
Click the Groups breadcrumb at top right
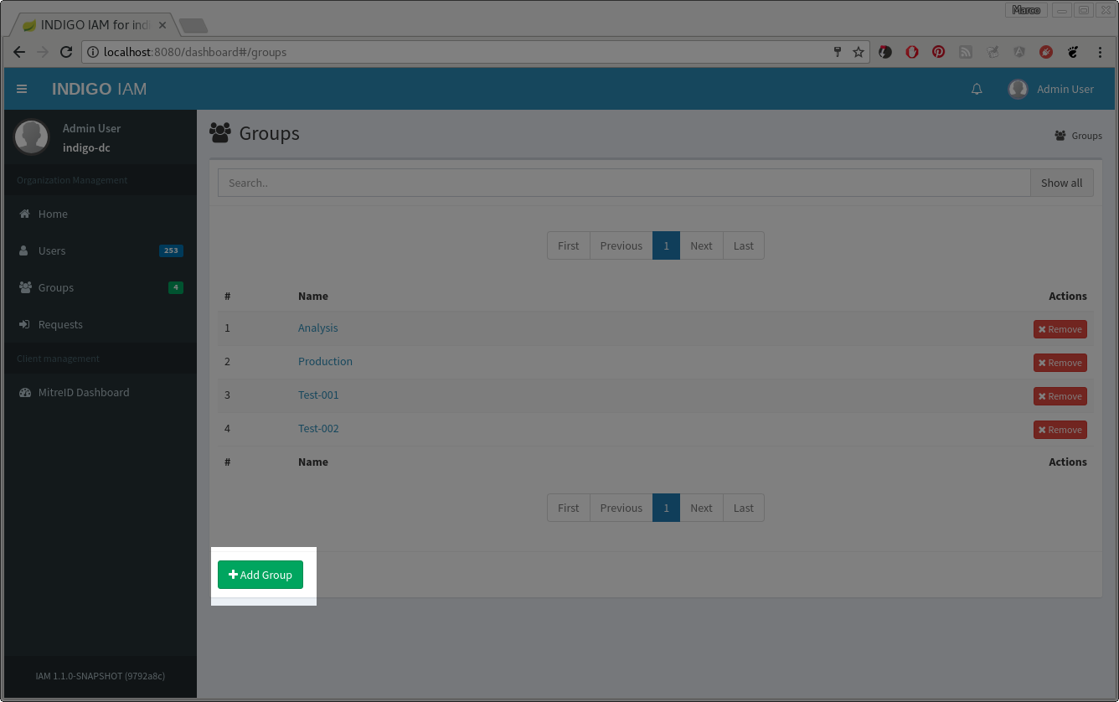point(1078,136)
